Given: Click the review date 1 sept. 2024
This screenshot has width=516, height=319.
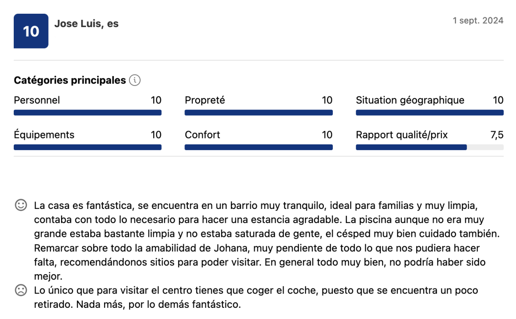Looking at the screenshot, I should pyautogui.click(x=478, y=21).
